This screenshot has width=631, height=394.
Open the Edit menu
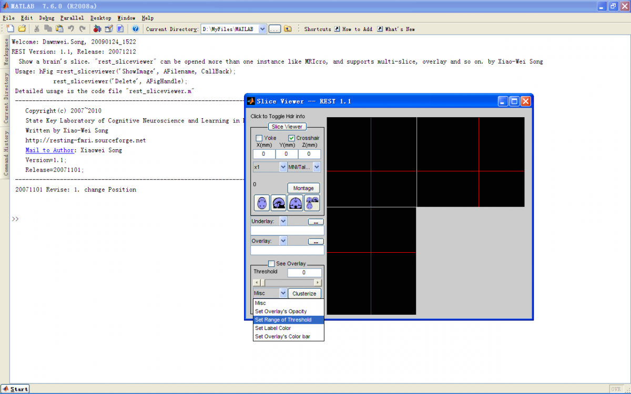tap(26, 18)
